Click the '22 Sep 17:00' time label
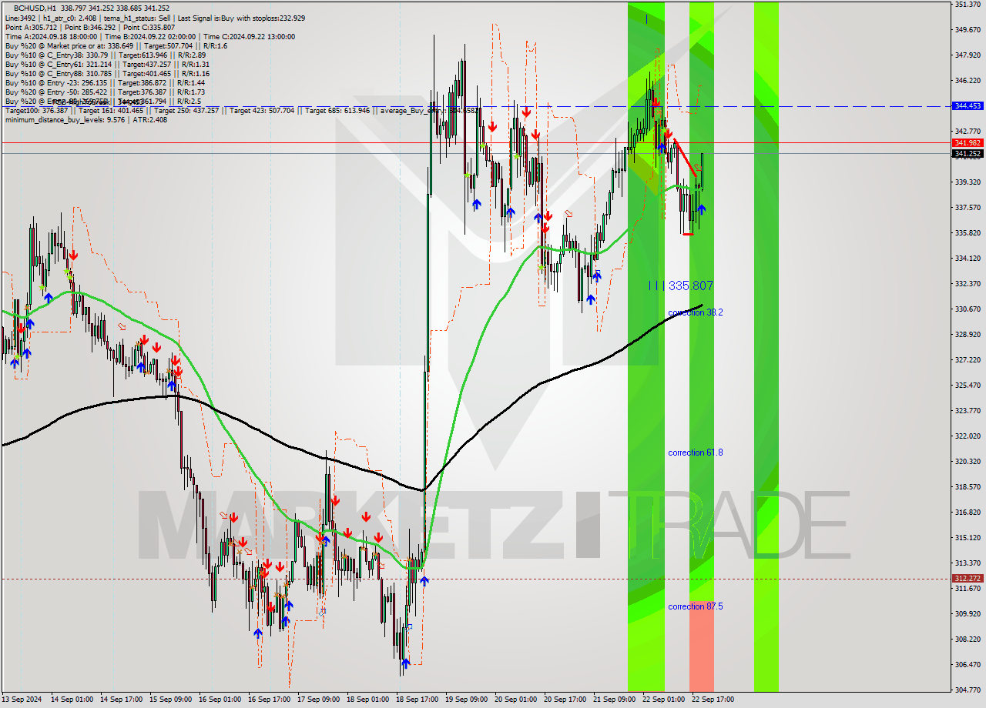Screen dimensions: 986x708 (713, 700)
